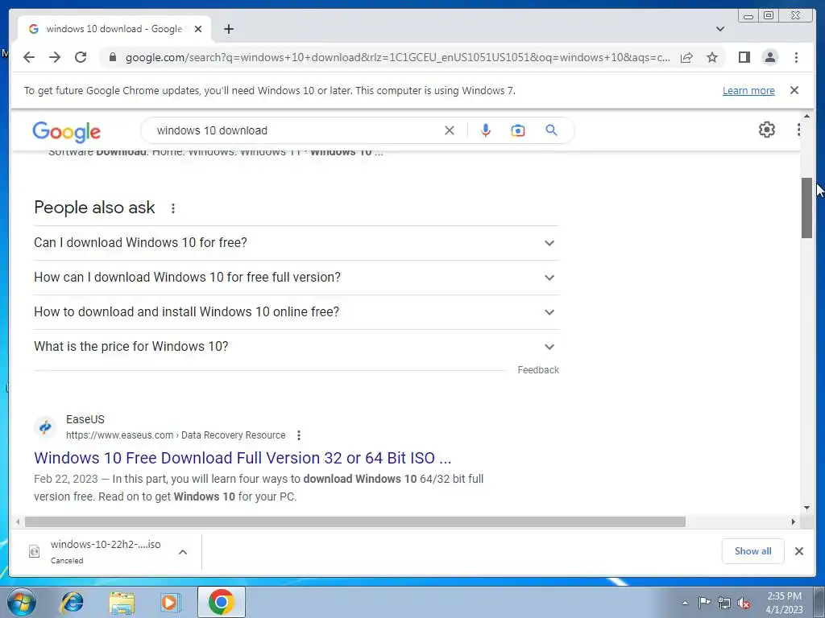This screenshot has width=825, height=618.
Task: Go back to the previous page
Action: tap(29, 57)
